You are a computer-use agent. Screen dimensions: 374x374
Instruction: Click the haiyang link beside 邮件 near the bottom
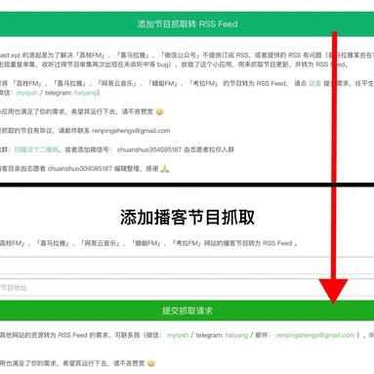point(236,335)
